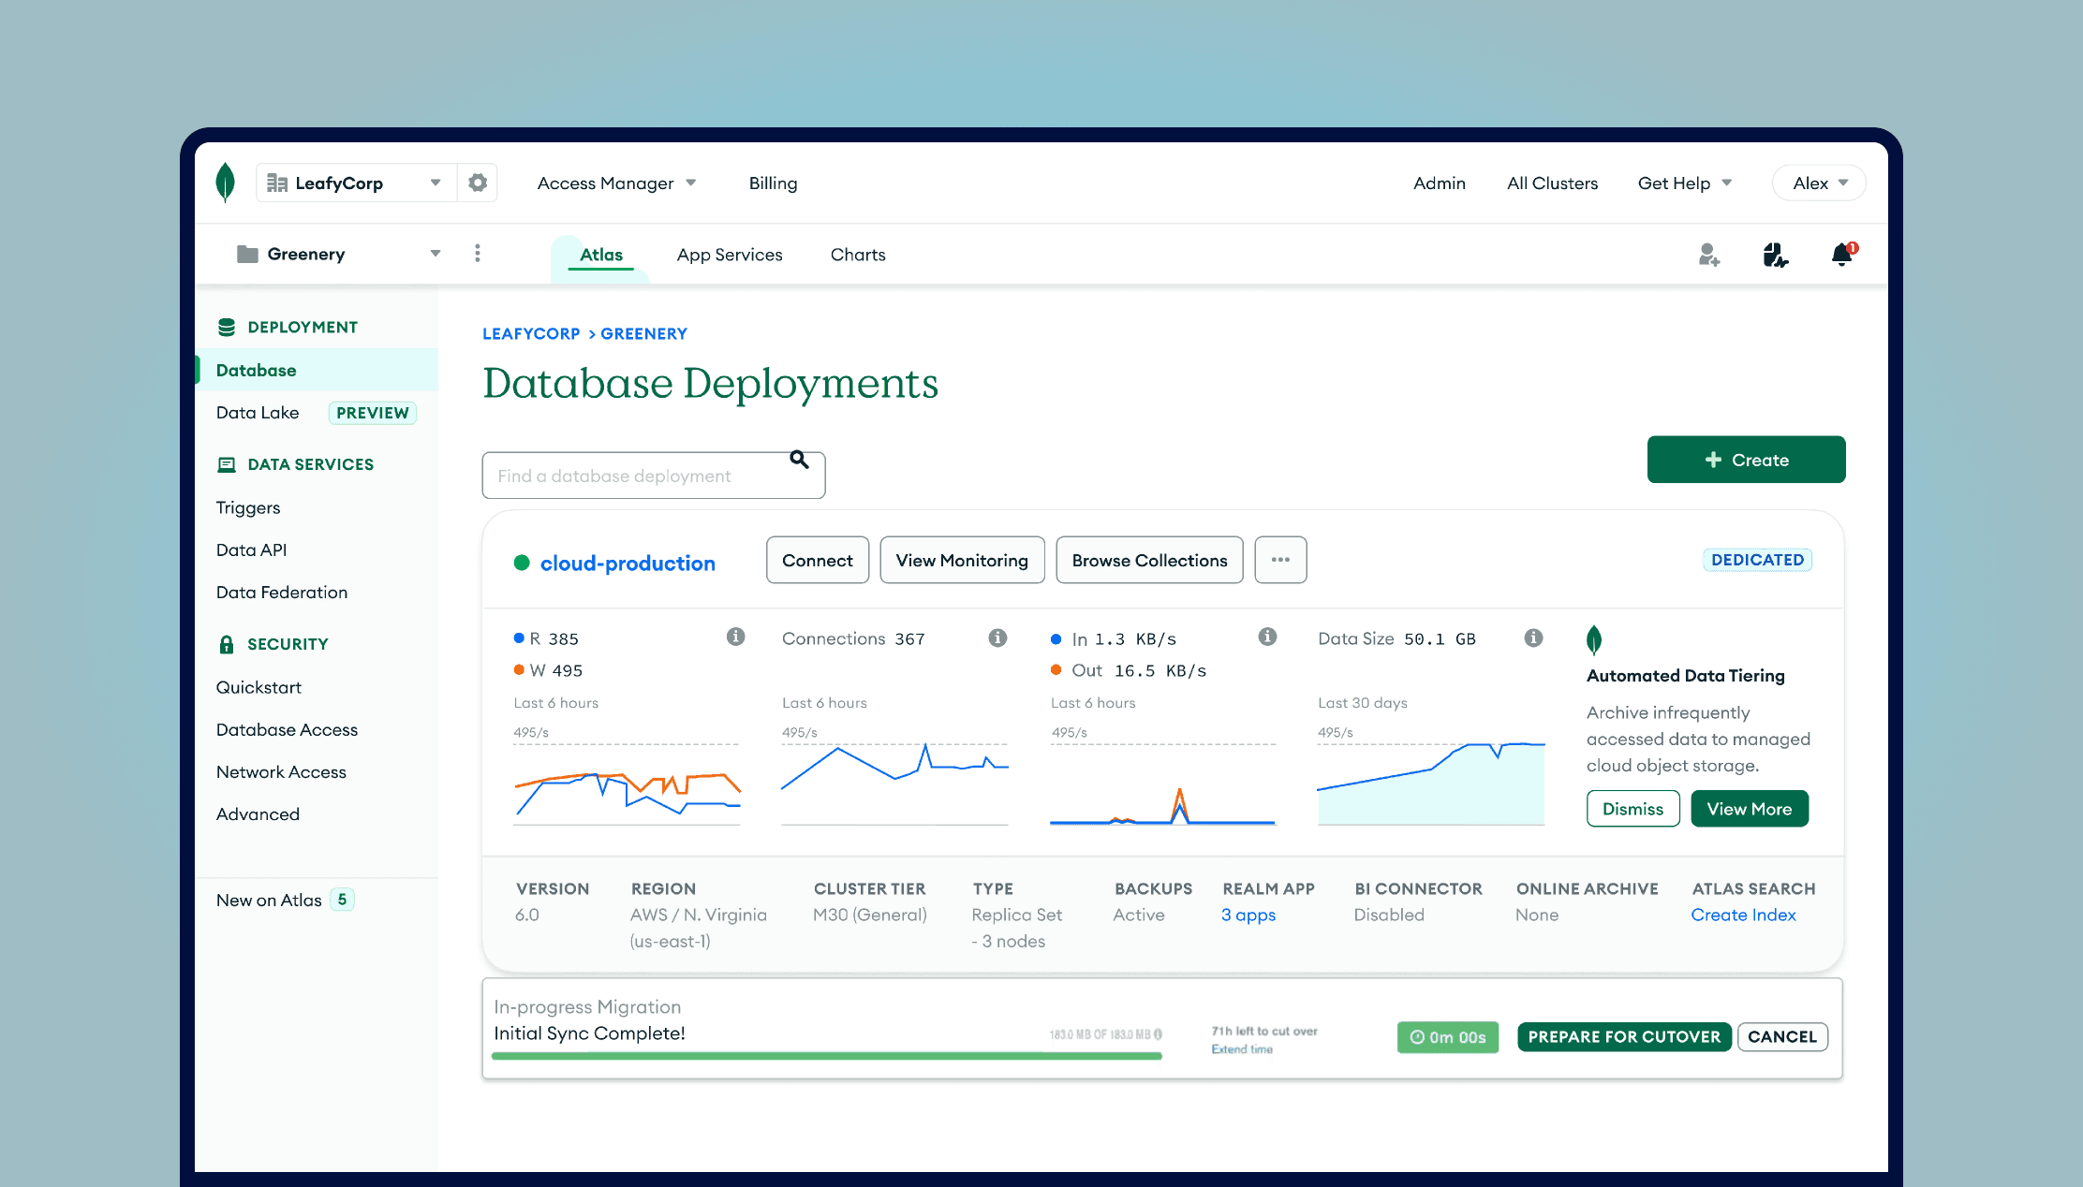The height and width of the screenshot is (1187, 2083).
Task: Open the Access Manager dropdown
Action: tap(616, 183)
